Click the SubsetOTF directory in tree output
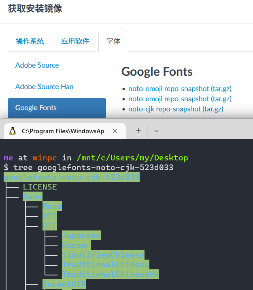Image resolution: width=253 pixels, height=290 pixels. point(64,284)
